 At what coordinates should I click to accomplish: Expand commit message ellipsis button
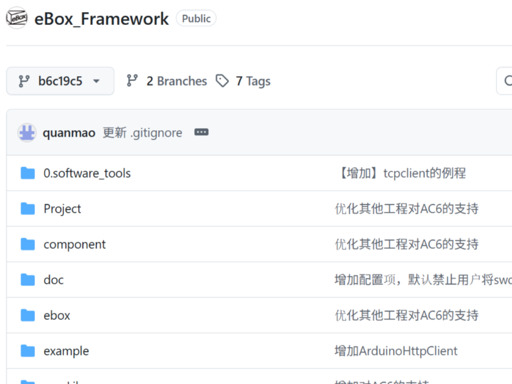201,133
